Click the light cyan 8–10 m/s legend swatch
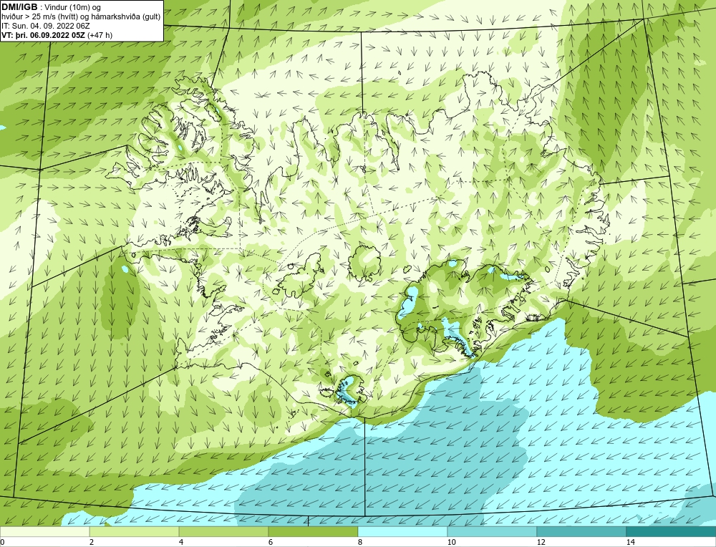This screenshot has height=547, width=716. point(402,531)
